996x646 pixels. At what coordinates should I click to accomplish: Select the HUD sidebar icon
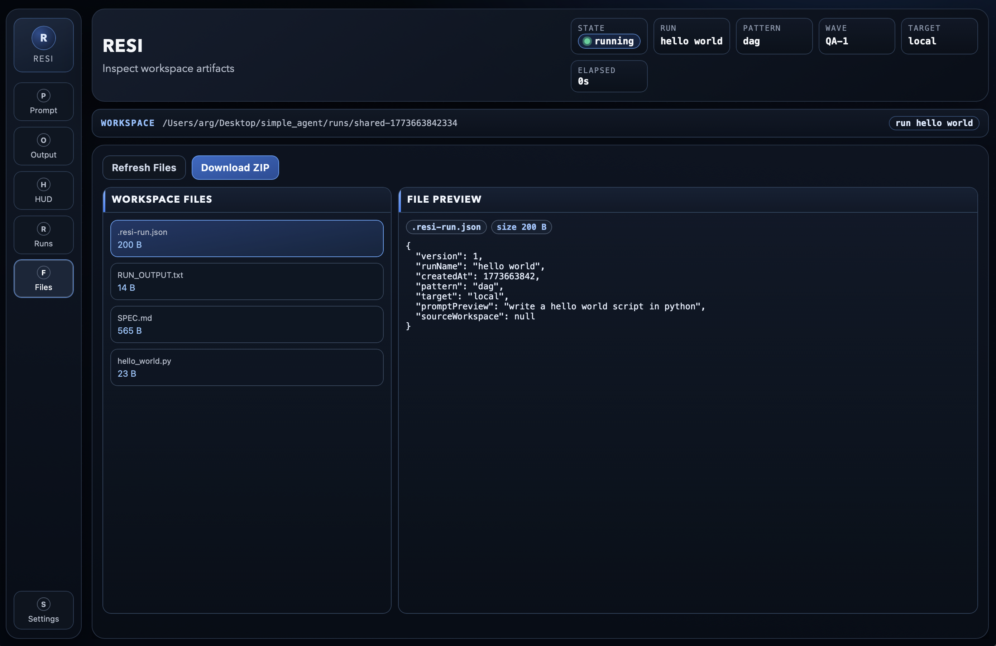[43, 191]
